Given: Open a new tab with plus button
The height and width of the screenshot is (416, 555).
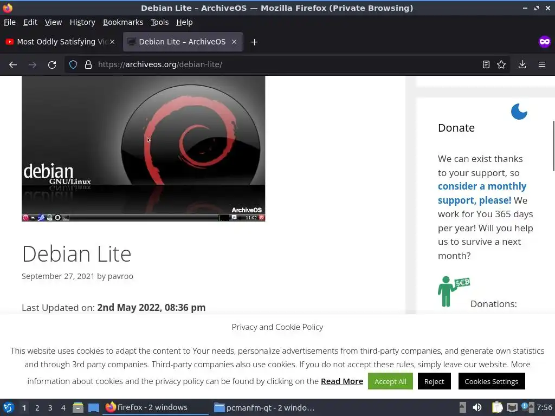Looking at the screenshot, I should pyautogui.click(x=254, y=42).
